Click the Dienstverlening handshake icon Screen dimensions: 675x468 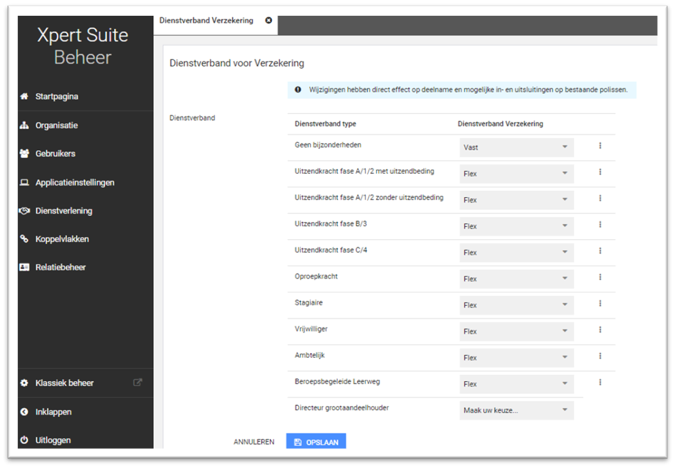(x=24, y=211)
